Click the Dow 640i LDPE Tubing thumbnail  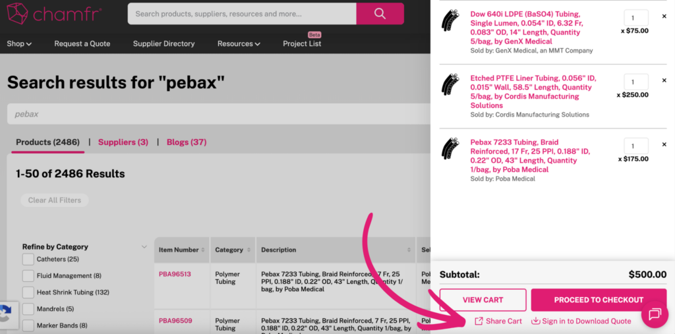click(450, 20)
